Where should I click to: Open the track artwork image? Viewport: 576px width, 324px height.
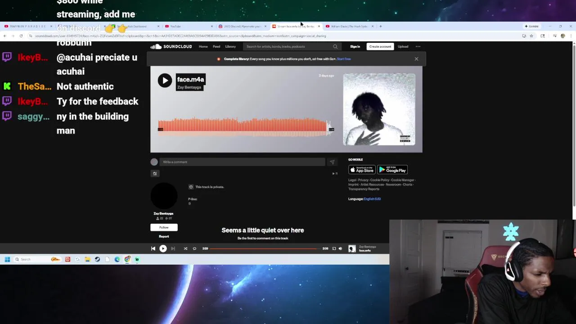click(x=379, y=109)
